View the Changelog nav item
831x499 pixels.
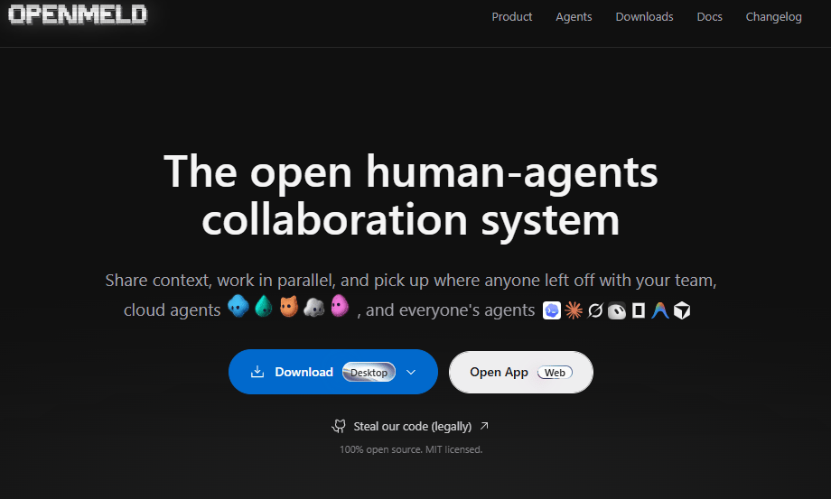[773, 17]
